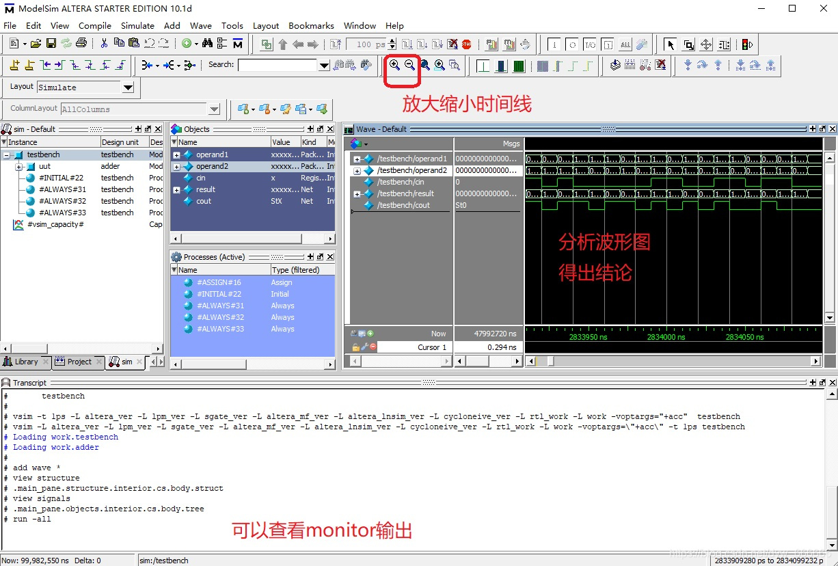This screenshot has height=566, width=838.
Task: Click the ModelSim M icon in toolbar
Action: click(237, 44)
